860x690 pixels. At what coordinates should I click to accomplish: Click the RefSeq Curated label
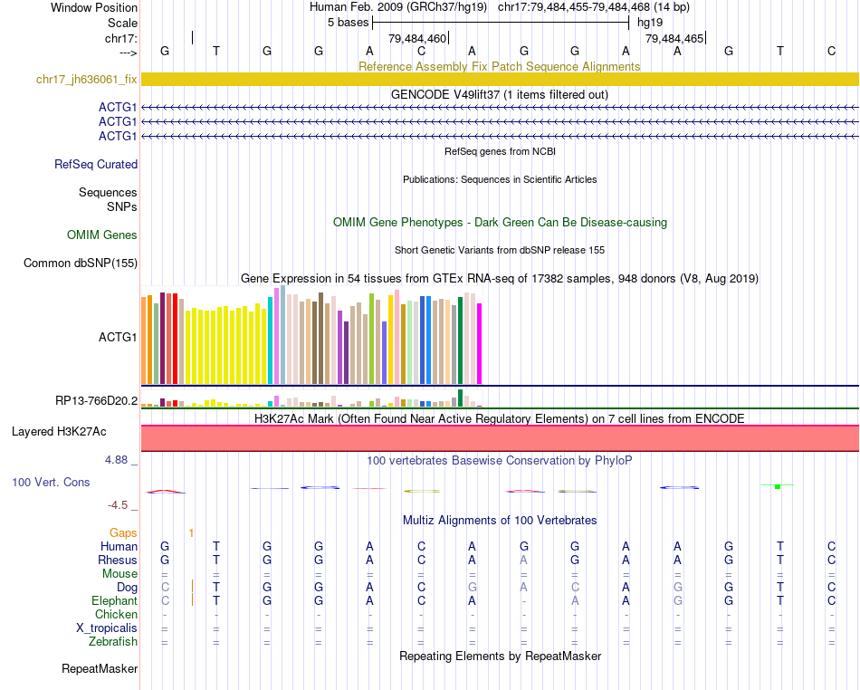point(96,164)
